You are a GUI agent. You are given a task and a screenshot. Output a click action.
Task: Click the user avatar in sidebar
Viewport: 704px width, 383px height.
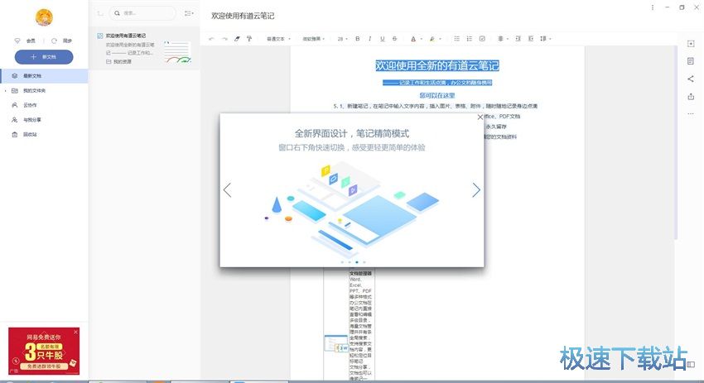coord(44,17)
